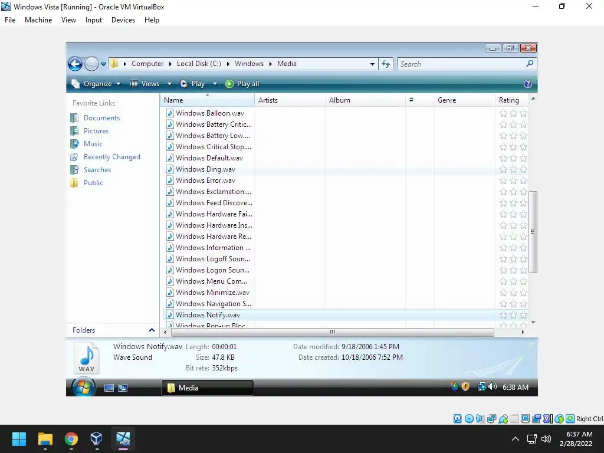Open Documents favorite link
Image resolution: width=604 pixels, height=453 pixels.
(101, 118)
